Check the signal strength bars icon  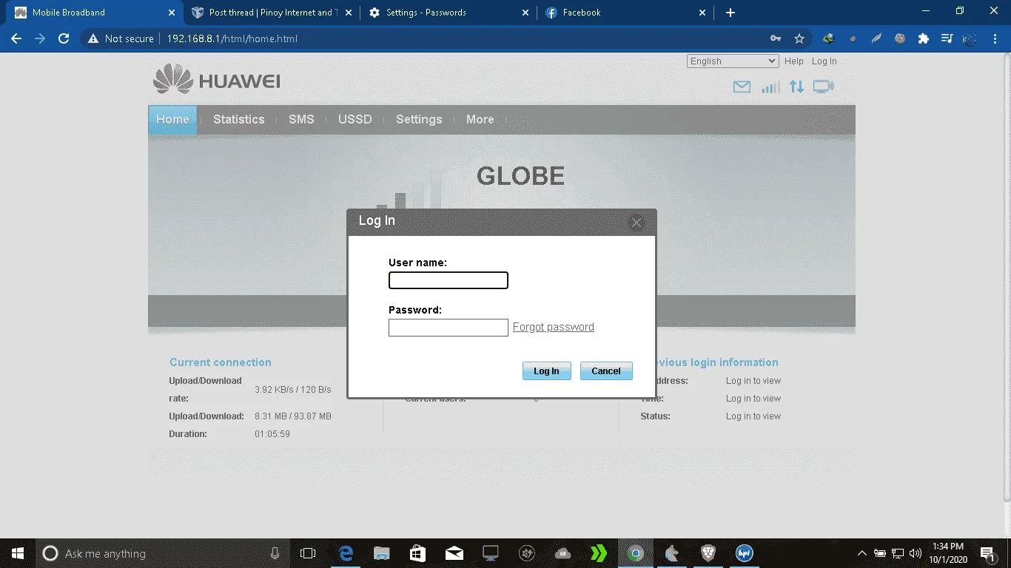pyautogui.click(x=770, y=87)
